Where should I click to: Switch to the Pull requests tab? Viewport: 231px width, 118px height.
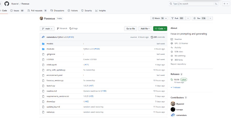pos(37,10)
